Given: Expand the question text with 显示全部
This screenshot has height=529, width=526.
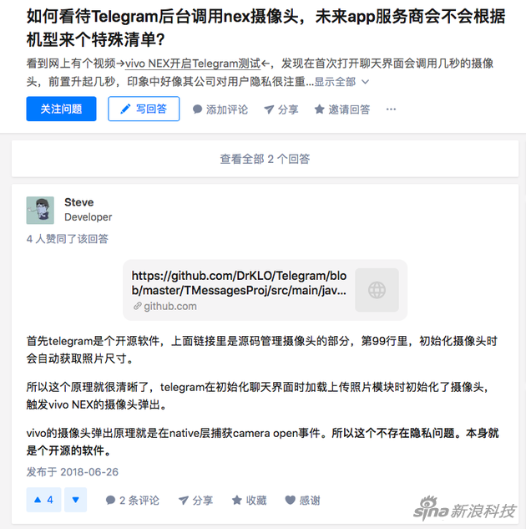Looking at the screenshot, I should 341,82.
